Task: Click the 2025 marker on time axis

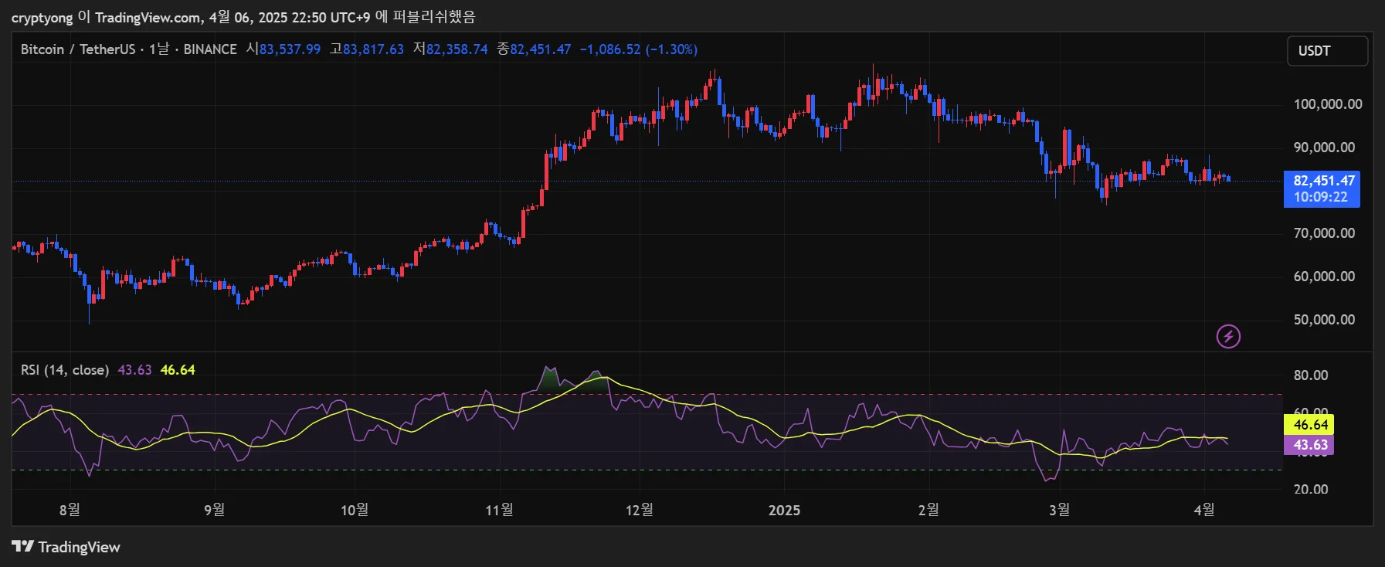Action: coord(784,510)
